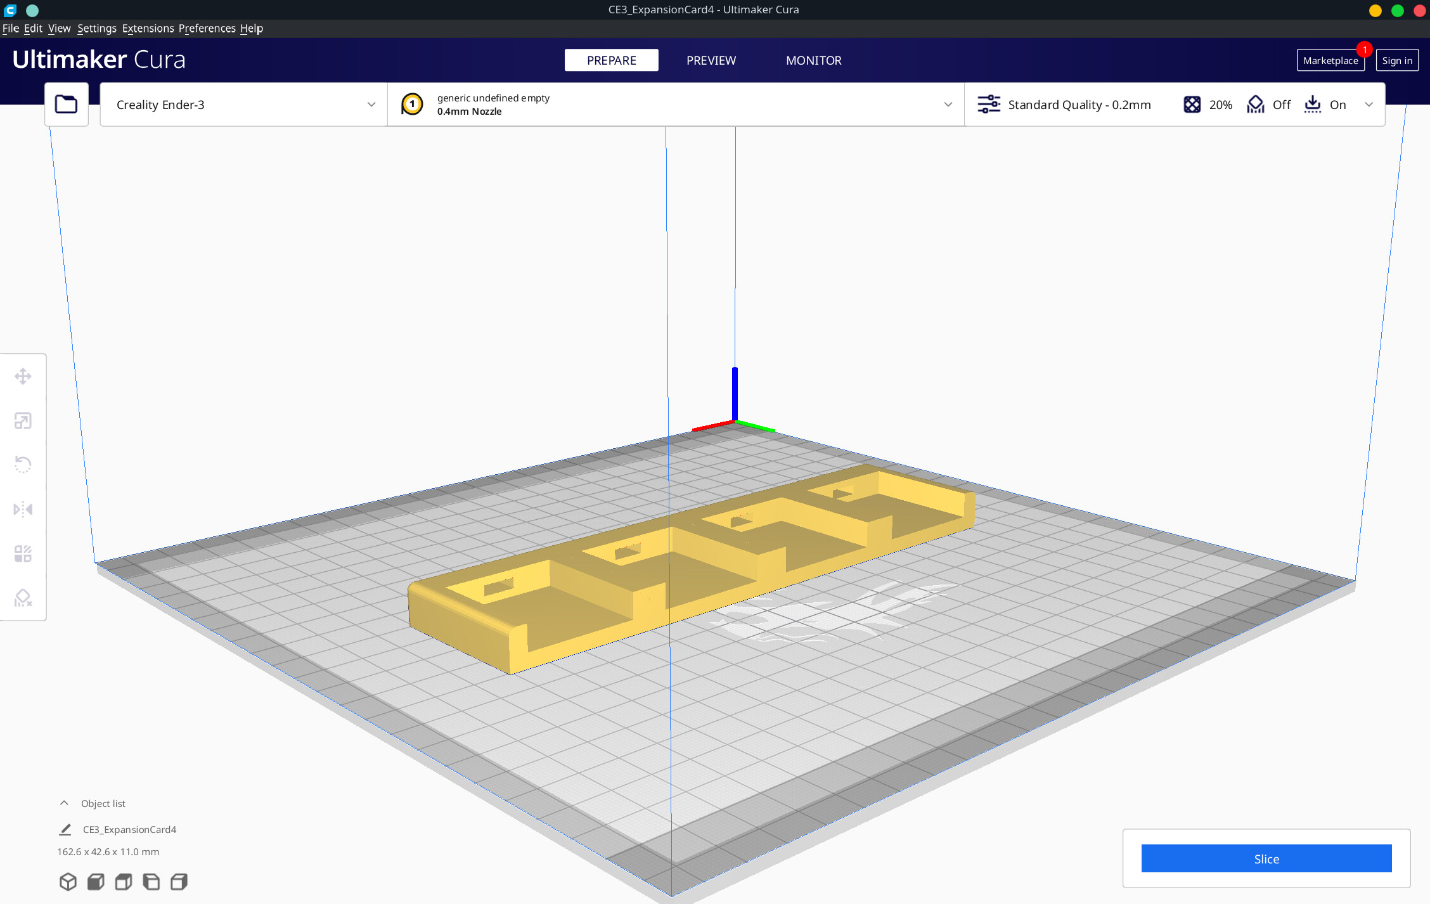This screenshot has width=1430, height=904.
Task: Open the Marketplace
Action: tap(1330, 60)
